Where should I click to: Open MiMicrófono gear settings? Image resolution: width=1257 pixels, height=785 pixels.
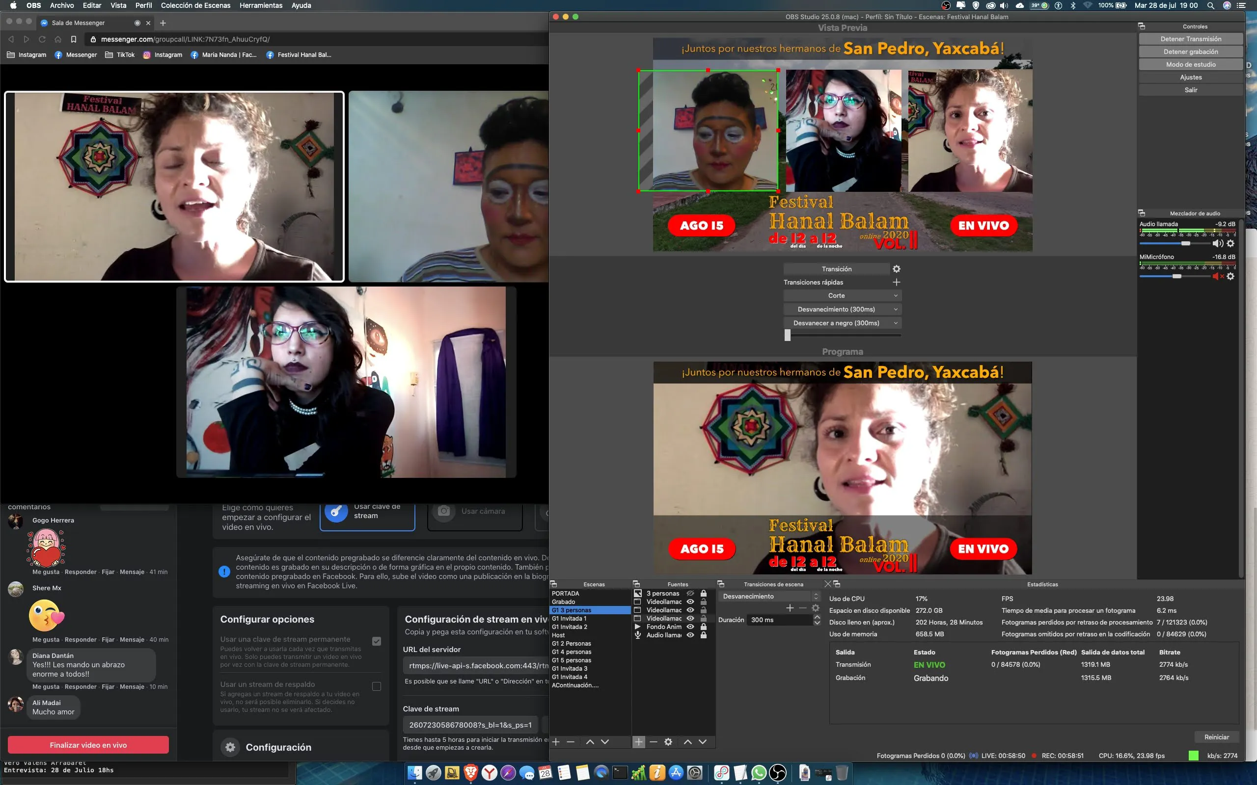tap(1230, 276)
